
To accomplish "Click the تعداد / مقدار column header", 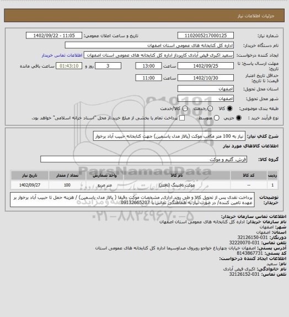I will [67, 175].
